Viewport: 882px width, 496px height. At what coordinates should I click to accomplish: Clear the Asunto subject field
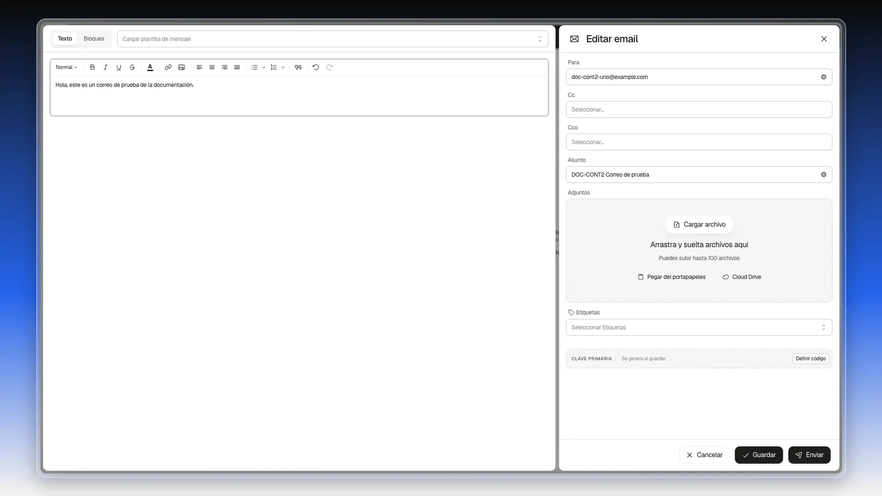click(824, 175)
